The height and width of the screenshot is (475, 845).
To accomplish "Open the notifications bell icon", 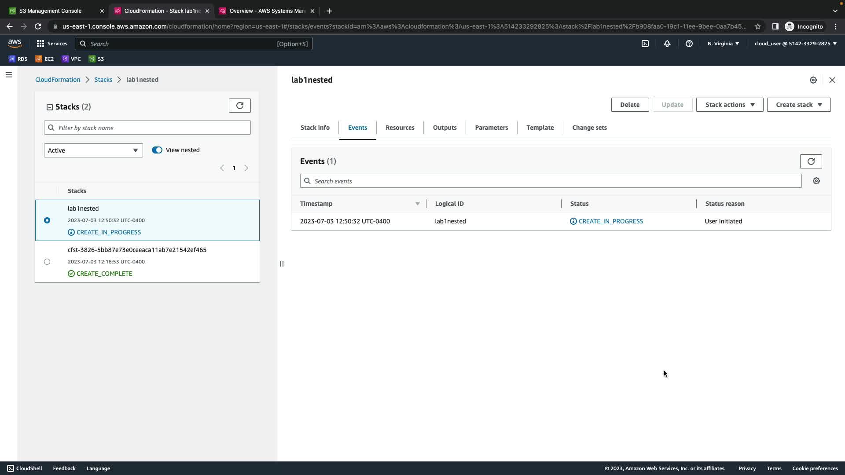I will [x=667, y=44].
